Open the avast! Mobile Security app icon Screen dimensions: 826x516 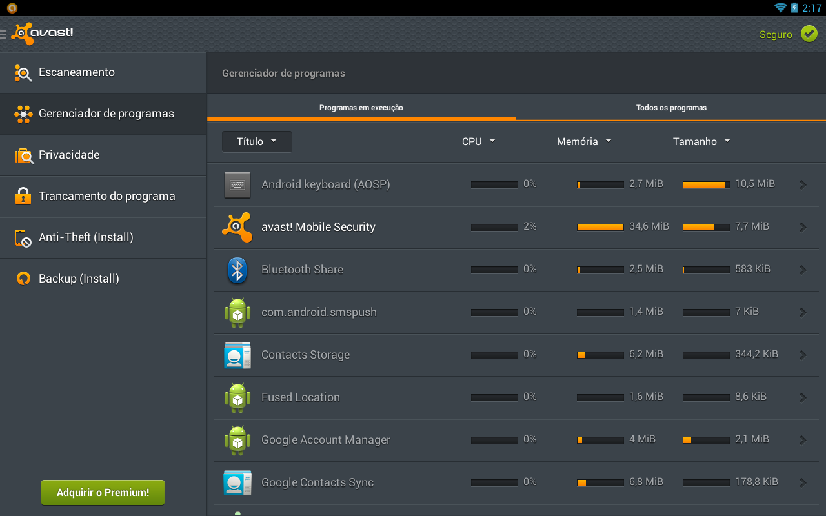pos(237,226)
